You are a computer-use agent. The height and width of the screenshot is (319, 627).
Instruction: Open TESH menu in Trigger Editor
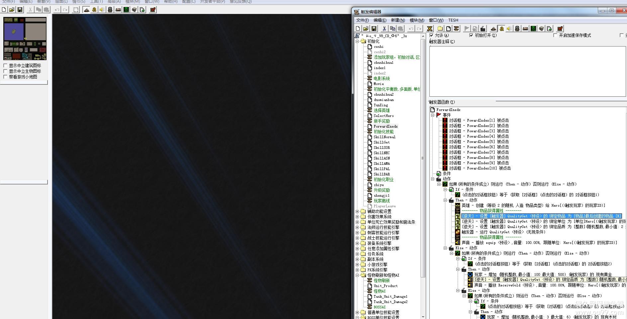[453, 20]
